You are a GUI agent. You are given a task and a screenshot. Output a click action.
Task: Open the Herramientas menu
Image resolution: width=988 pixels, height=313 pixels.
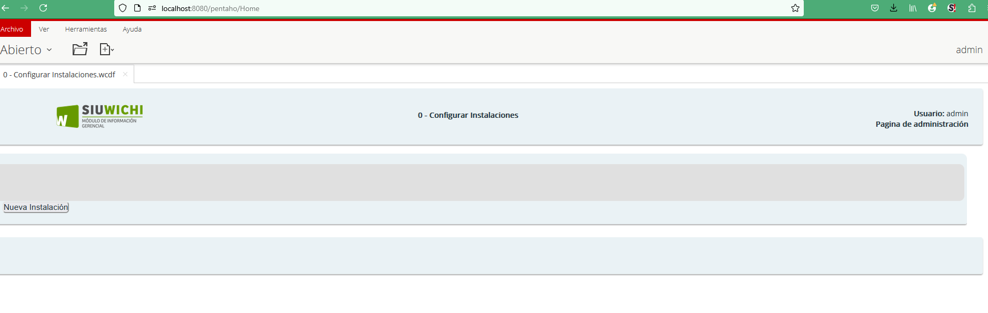click(86, 29)
